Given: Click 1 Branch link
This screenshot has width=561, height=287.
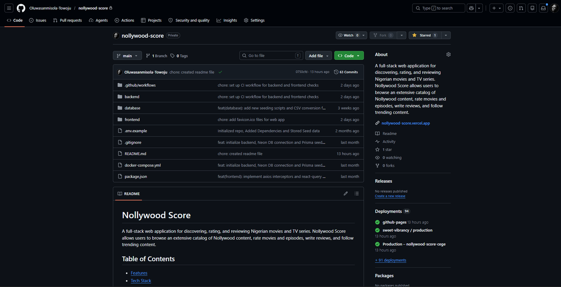Looking at the screenshot, I should coord(156,56).
